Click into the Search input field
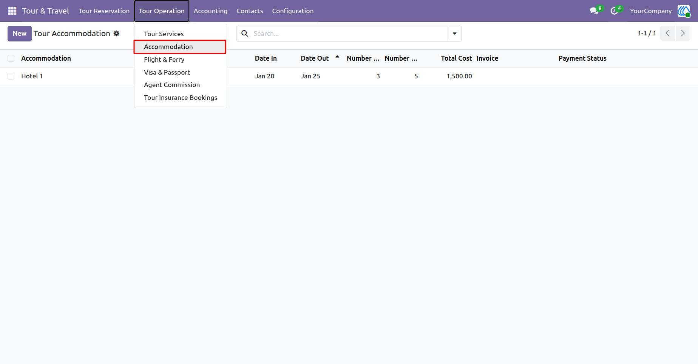This screenshot has width=698, height=364. click(x=349, y=34)
